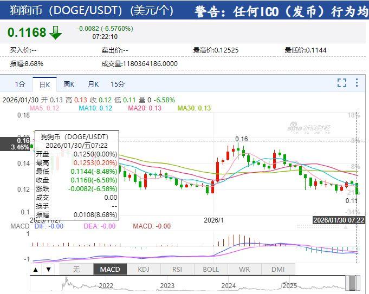Click the 2026/1 date axis label
The width and height of the screenshot is (369, 294).
click(x=213, y=220)
